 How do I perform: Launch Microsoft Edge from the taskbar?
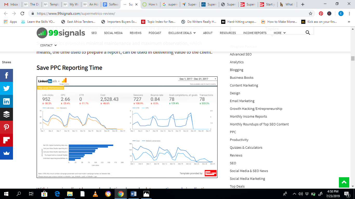point(57,194)
